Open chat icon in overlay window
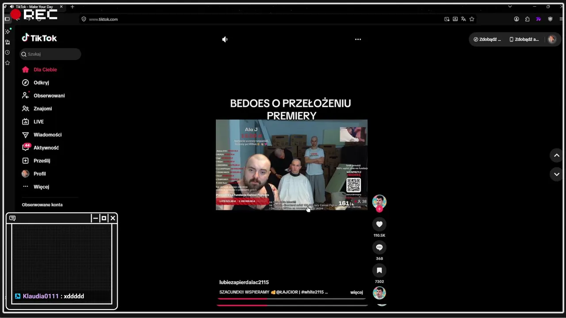Screen dimensions: 566x318 coord(12,218)
